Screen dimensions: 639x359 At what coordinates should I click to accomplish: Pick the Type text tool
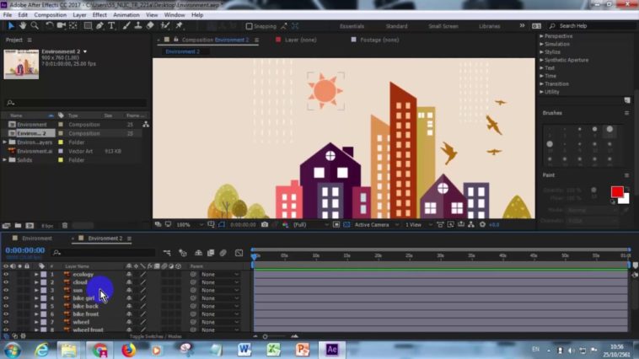click(111, 25)
